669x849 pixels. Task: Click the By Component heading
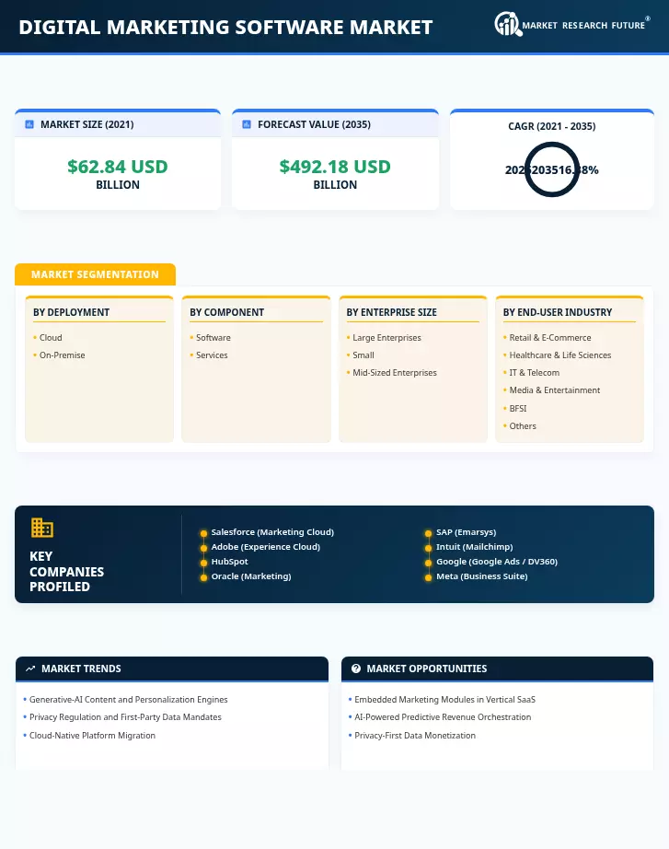[226, 312]
